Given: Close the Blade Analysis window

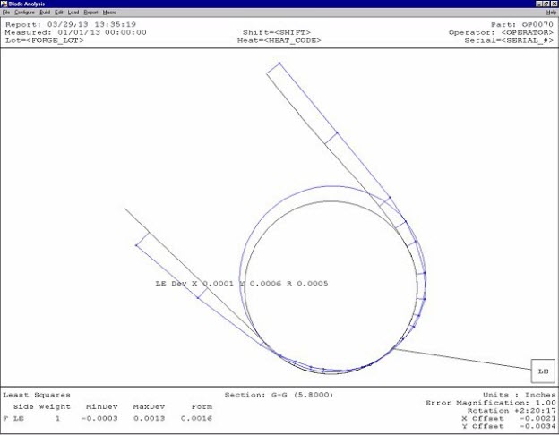Looking at the screenshot, I should click(554, 4).
